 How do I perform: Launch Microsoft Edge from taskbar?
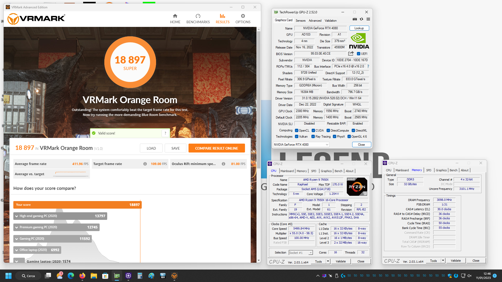71,276
